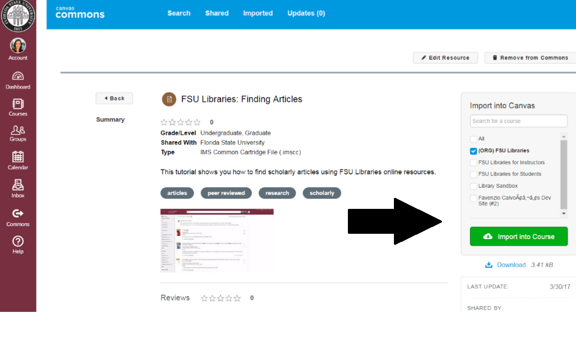Uncheck the (ORG) FSU Libraries checkbox
Viewport: 576px width, 355px height.
[x=473, y=151]
